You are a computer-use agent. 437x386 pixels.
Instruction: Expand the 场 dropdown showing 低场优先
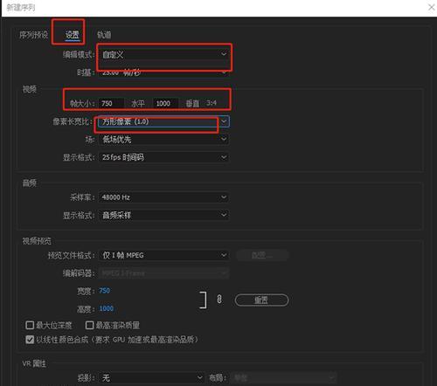point(164,140)
